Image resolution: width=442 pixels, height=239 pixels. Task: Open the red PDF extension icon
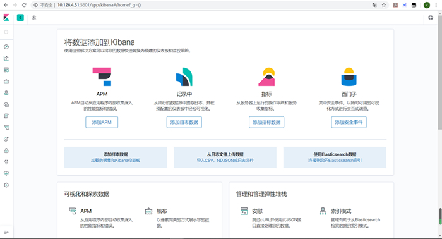click(395, 5)
